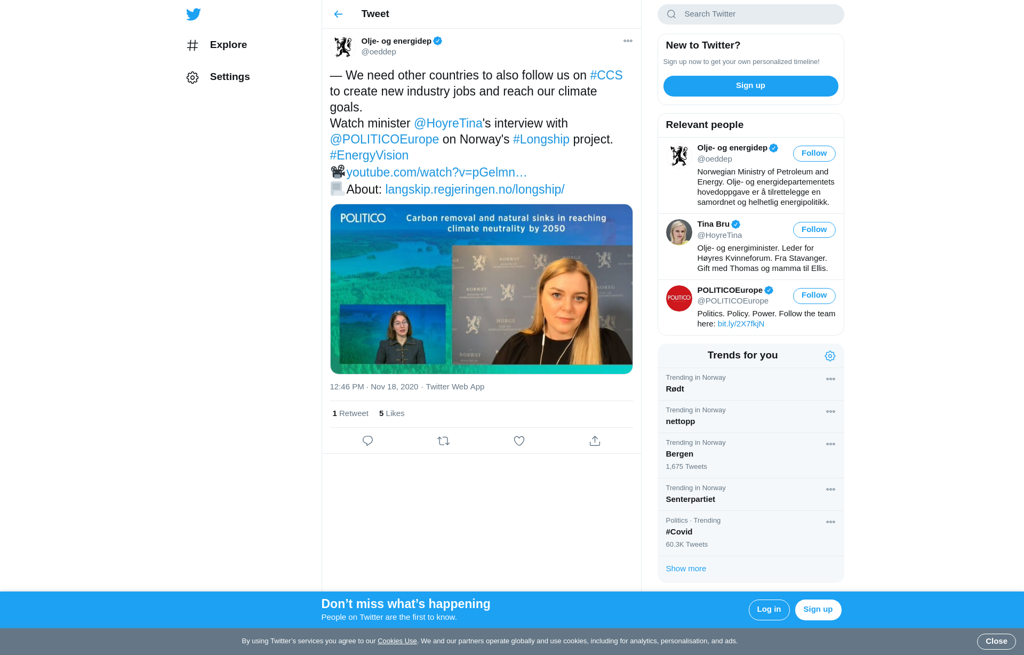Click the reply speech bubble icon
Viewport: 1024px width, 655px height.
point(367,441)
